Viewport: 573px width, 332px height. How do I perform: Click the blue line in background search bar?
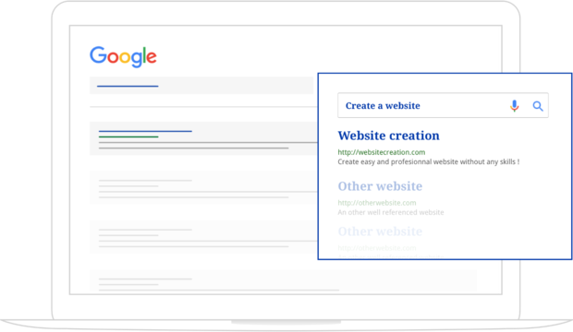point(128,86)
